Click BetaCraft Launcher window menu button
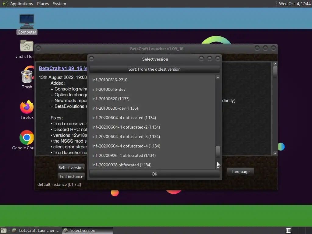The image size is (312, 234). pos(38,48)
